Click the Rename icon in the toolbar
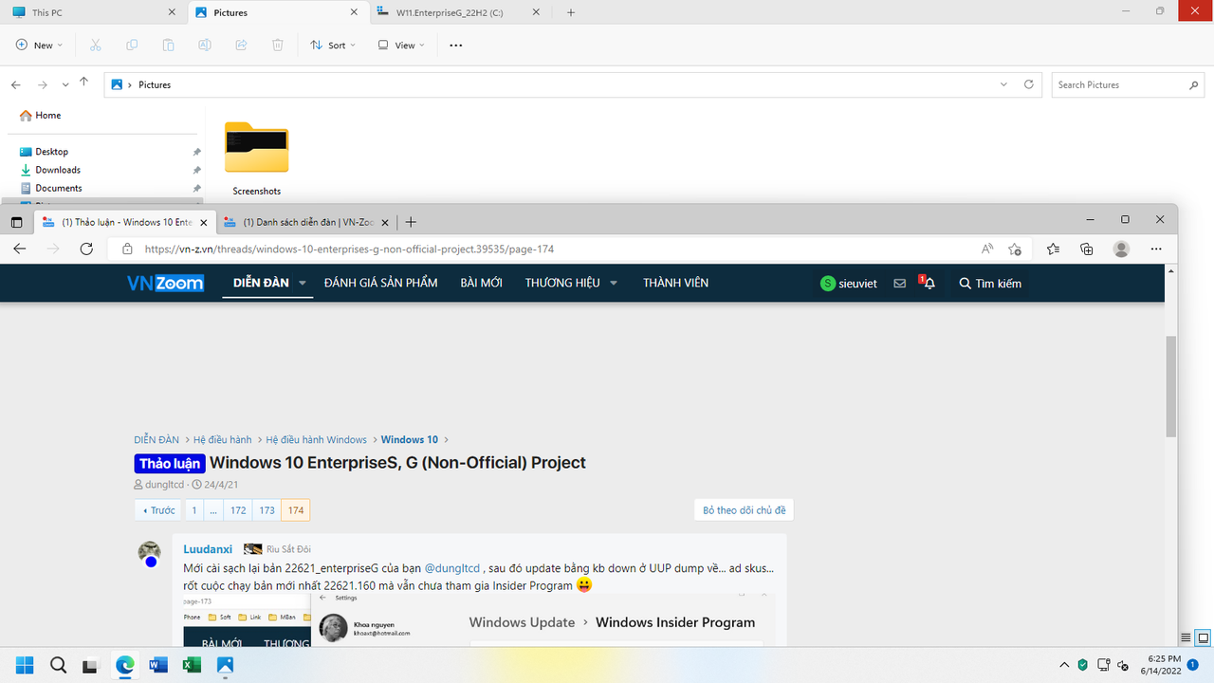1214x683 pixels. click(204, 45)
